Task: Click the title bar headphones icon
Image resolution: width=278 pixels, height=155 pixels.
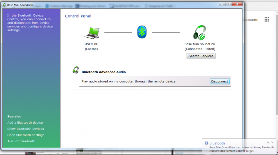Action: [x=4, y=5]
